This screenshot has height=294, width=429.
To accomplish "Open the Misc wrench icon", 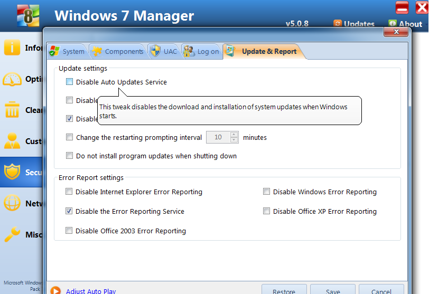I will 12,234.
